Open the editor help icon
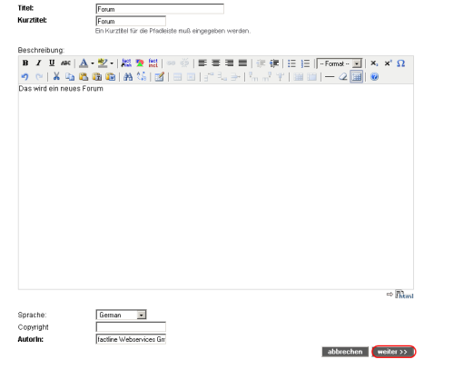This screenshot has height=369, width=454. 374,77
